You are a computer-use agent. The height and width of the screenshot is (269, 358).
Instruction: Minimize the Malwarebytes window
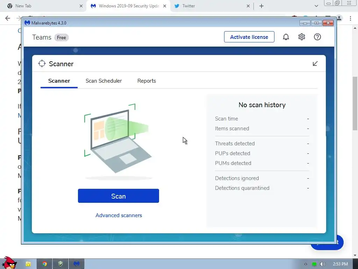tap(305, 23)
